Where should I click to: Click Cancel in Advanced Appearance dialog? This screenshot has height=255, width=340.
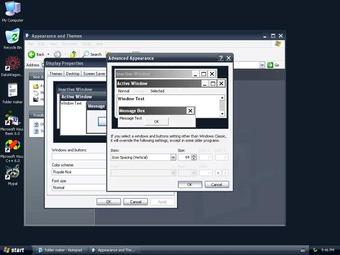coord(216,185)
